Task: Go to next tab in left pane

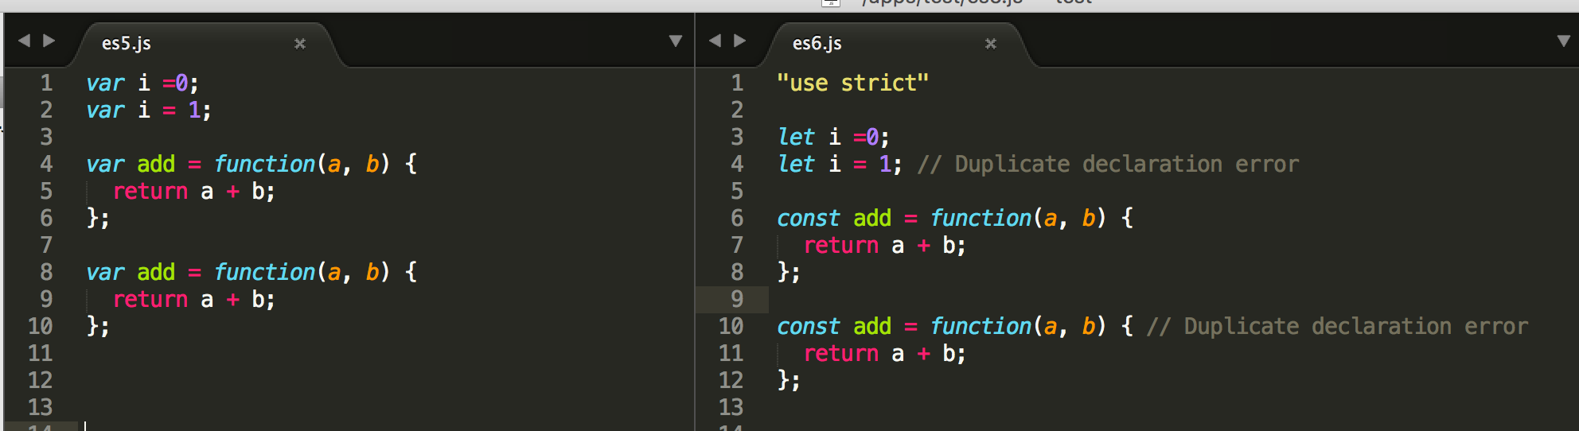Action: coord(49,41)
